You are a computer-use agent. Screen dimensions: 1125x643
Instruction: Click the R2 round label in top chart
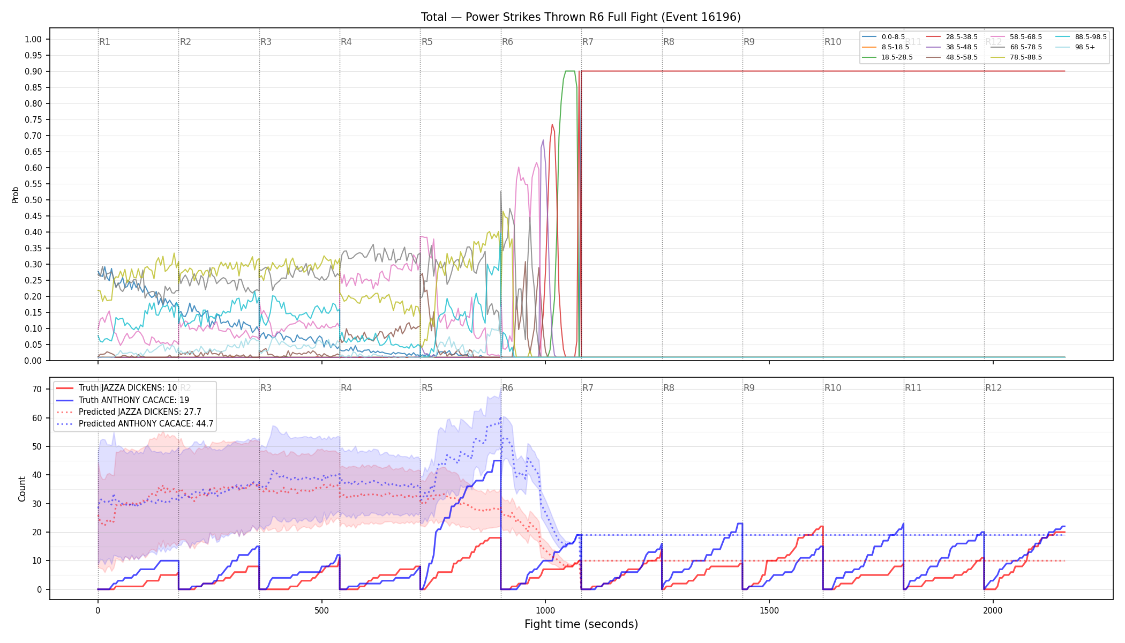click(x=185, y=42)
